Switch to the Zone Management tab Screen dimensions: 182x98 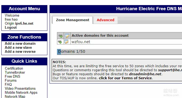click(x=73, y=20)
